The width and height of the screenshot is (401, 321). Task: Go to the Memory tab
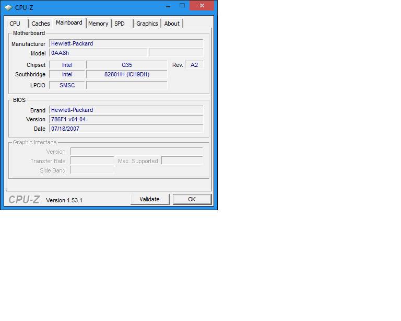coord(99,24)
